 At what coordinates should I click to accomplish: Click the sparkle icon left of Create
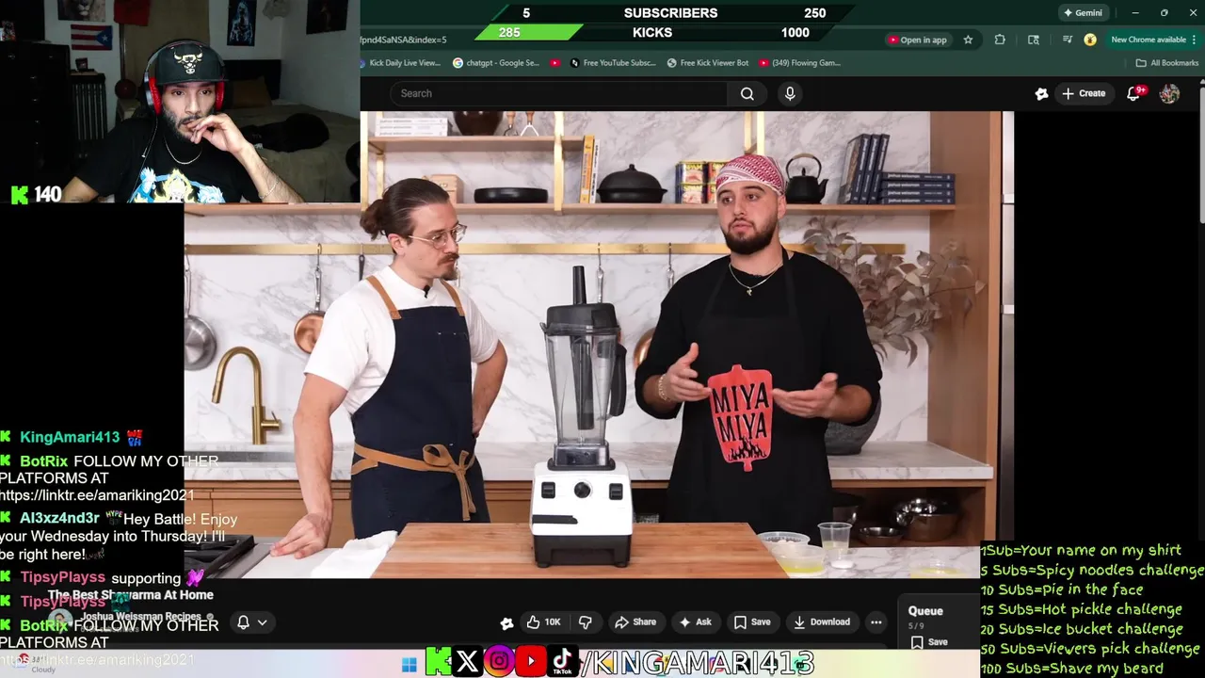coord(1041,93)
